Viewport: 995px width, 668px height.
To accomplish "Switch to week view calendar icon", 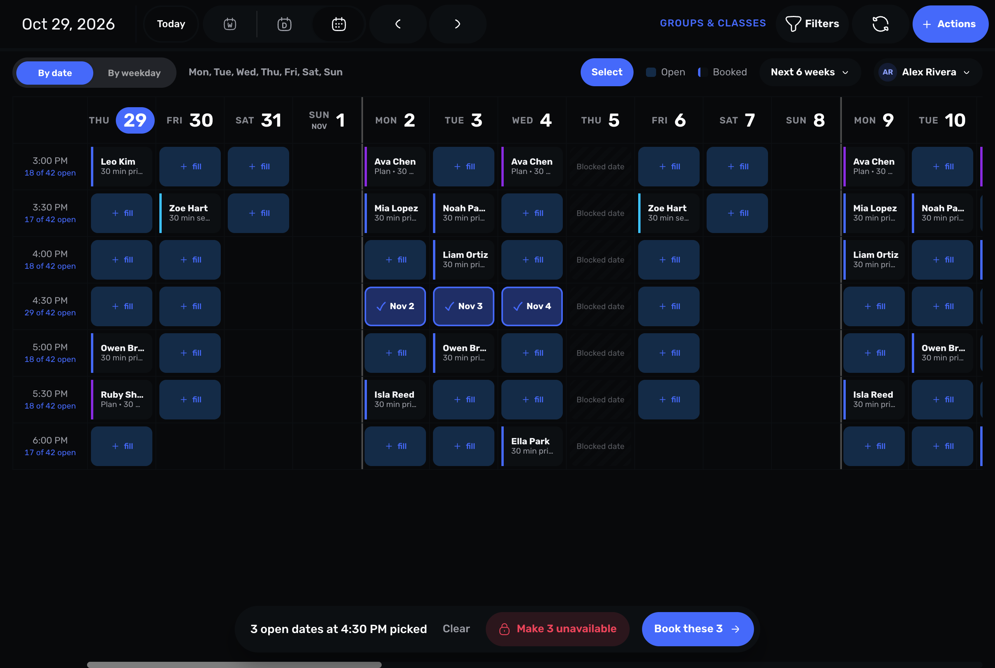I will (x=230, y=24).
